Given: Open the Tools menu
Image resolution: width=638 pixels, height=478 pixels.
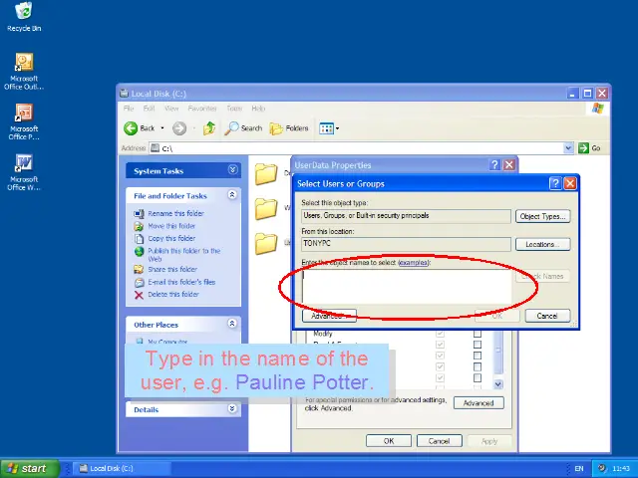Looking at the screenshot, I should 234,108.
